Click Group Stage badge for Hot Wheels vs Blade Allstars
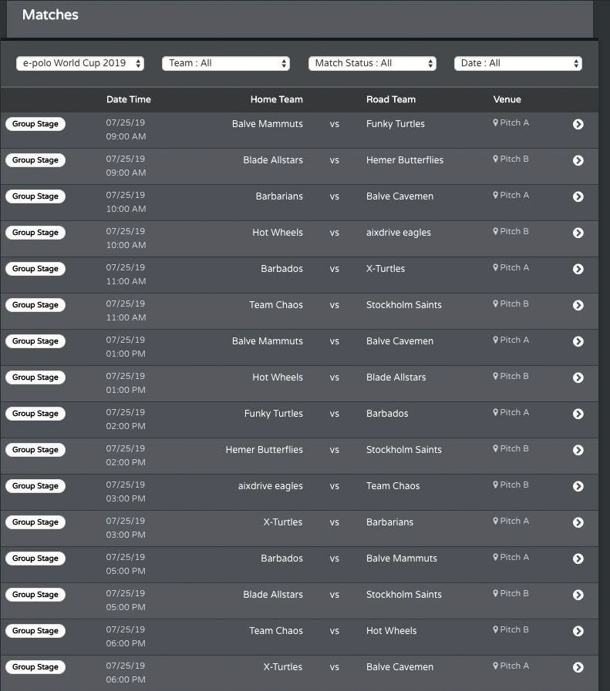The height and width of the screenshot is (691, 610). pos(35,377)
